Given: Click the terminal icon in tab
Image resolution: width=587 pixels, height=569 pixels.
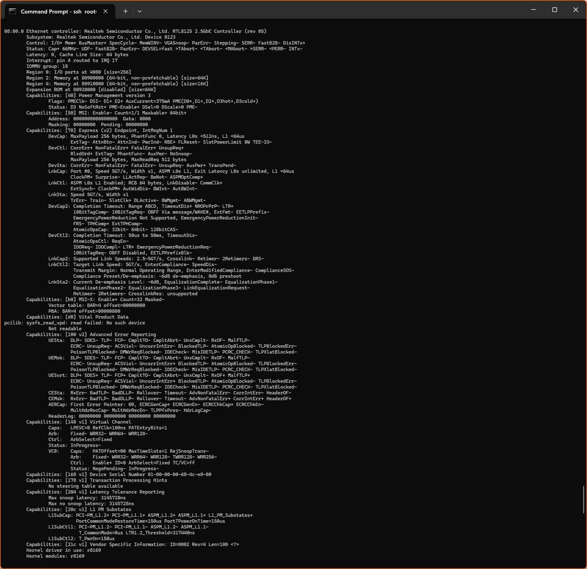Looking at the screenshot, I should [x=12, y=11].
